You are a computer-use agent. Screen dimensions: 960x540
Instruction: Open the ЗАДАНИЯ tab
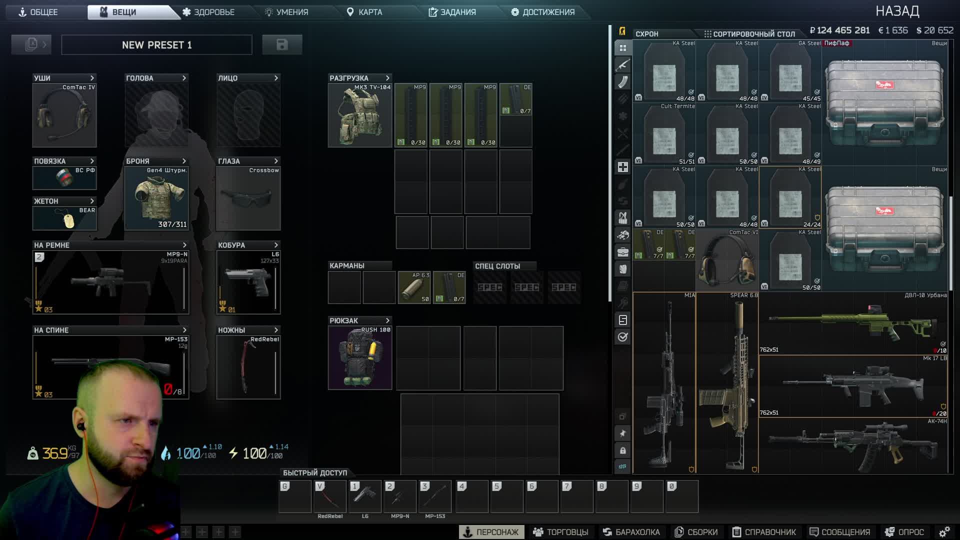pyautogui.click(x=452, y=12)
